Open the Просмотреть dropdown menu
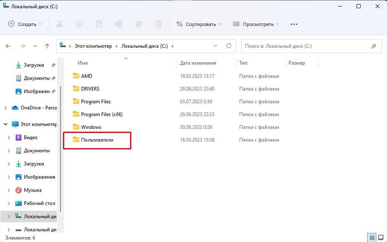Screen dimensions: 387x242 click(x=256, y=24)
